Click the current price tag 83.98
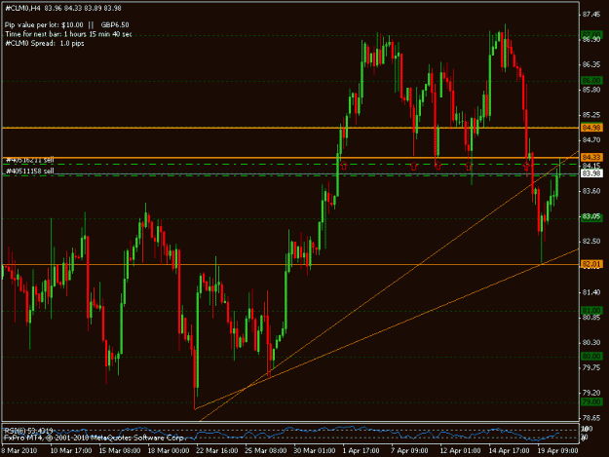The width and height of the screenshot is (609, 457). pyautogui.click(x=591, y=173)
